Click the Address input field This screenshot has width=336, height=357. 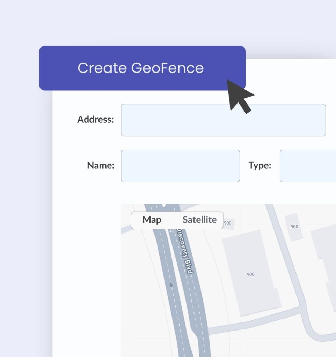(223, 120)
